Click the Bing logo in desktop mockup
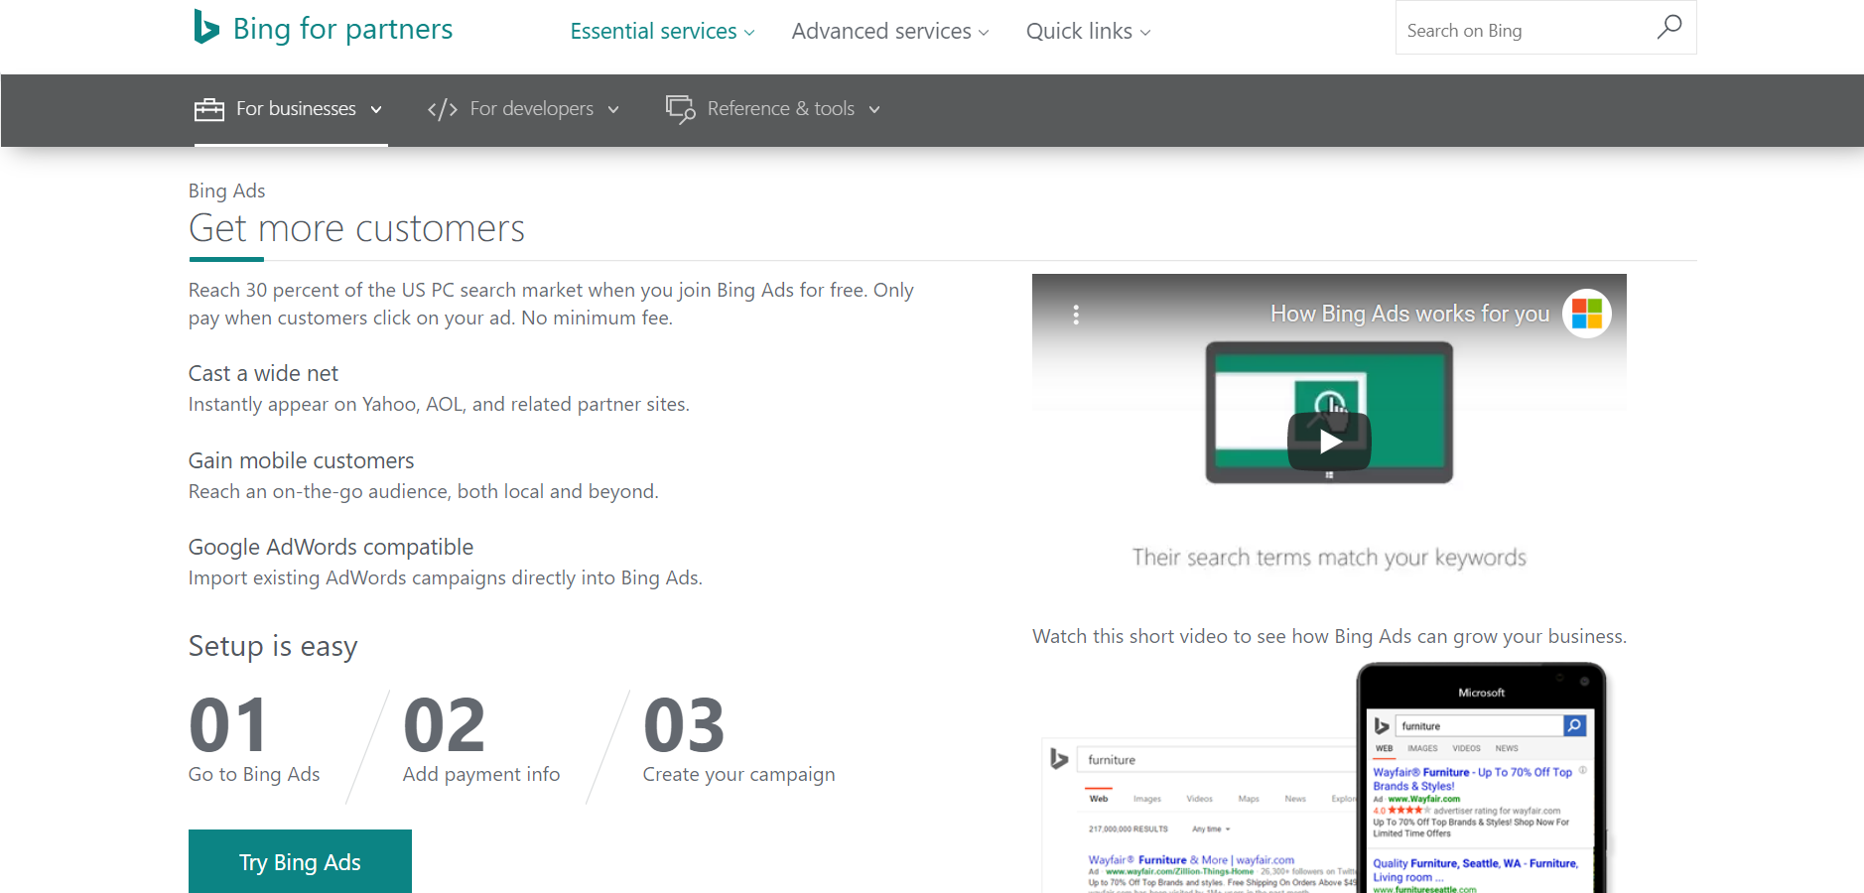 [x=1059, y=759]
